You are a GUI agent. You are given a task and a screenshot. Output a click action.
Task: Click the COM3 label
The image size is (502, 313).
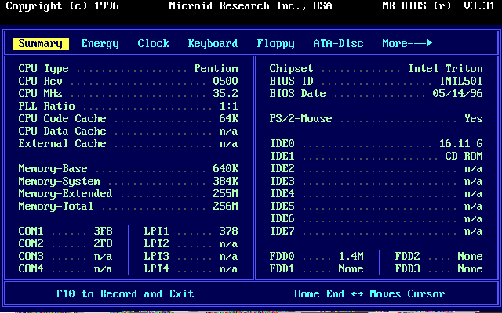(x=31, y=256)
